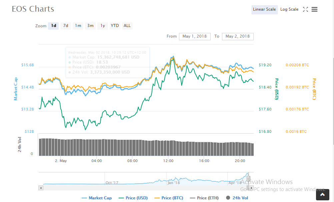Click the 0.00176 BTC axis label
Screen dimensions: 334x202
click(x=297, y=109)
